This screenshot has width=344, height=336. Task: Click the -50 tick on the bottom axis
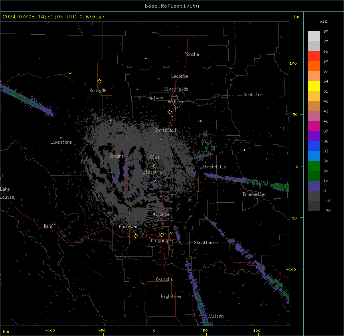[102, 330]
